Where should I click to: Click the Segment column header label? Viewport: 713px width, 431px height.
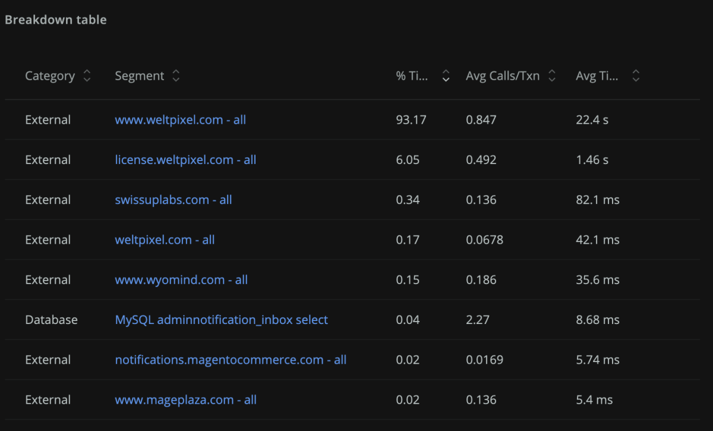point(140,76)
